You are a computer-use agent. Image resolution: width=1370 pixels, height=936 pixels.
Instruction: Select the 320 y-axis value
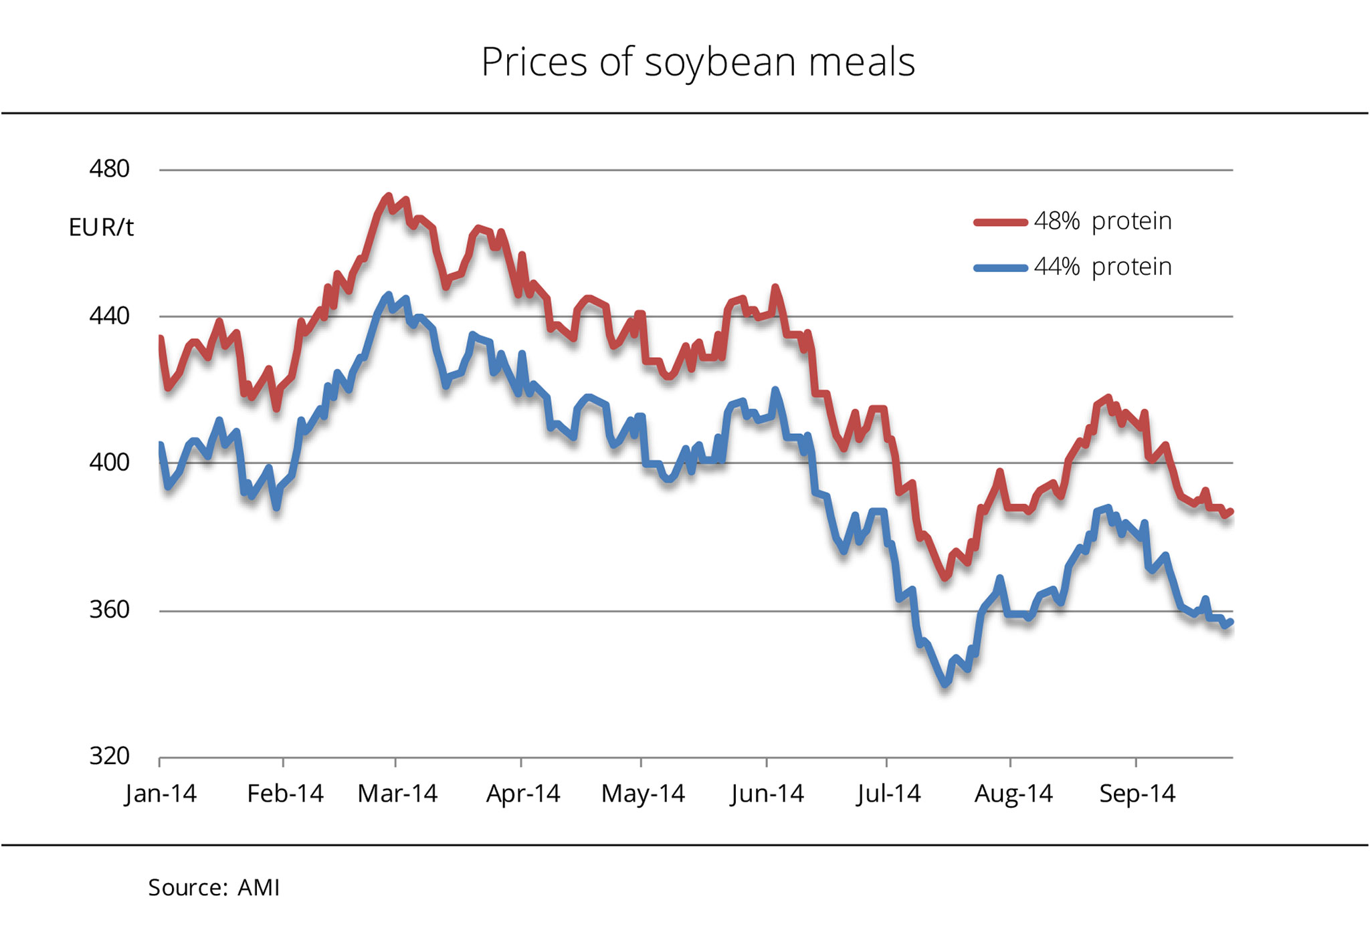point(109,756)
